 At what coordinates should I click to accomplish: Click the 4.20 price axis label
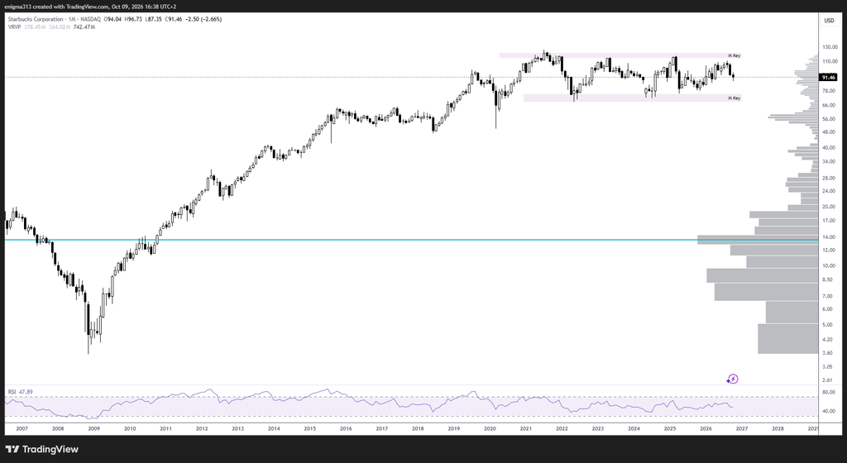[x=828, y=340]
